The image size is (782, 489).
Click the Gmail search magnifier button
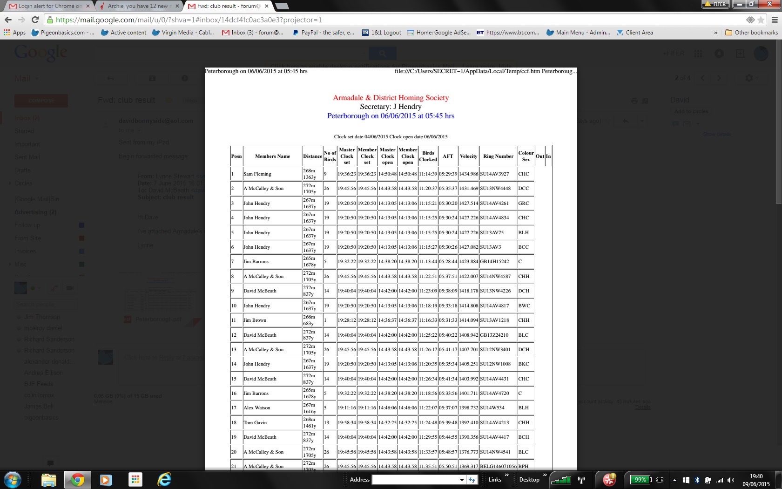[x=382, y=53]
